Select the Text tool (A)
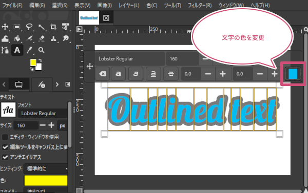Screen dimensions: 308x193 (17, 50)
